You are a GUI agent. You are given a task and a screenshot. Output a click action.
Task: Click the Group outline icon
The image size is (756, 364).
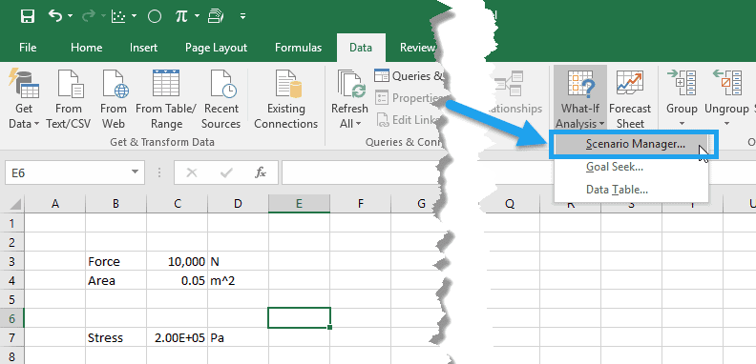pyautogui.click(x=682, y=83)
